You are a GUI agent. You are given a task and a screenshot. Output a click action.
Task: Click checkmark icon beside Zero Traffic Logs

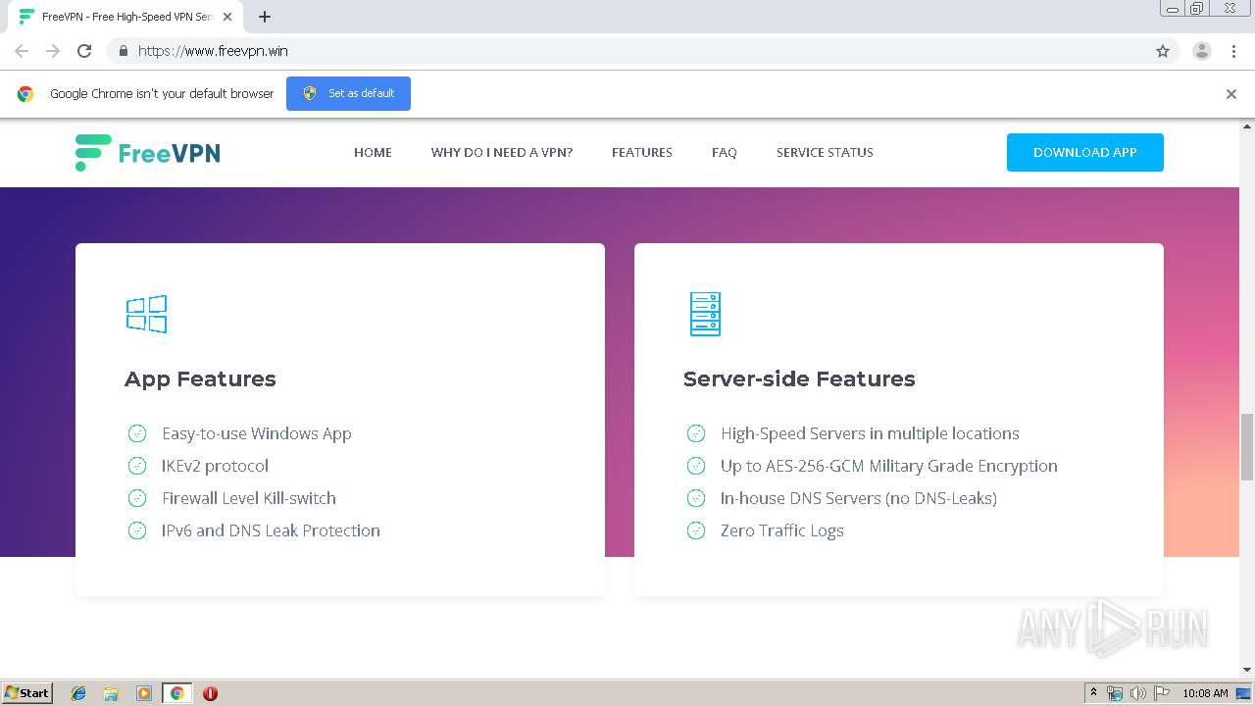[696, 530]
